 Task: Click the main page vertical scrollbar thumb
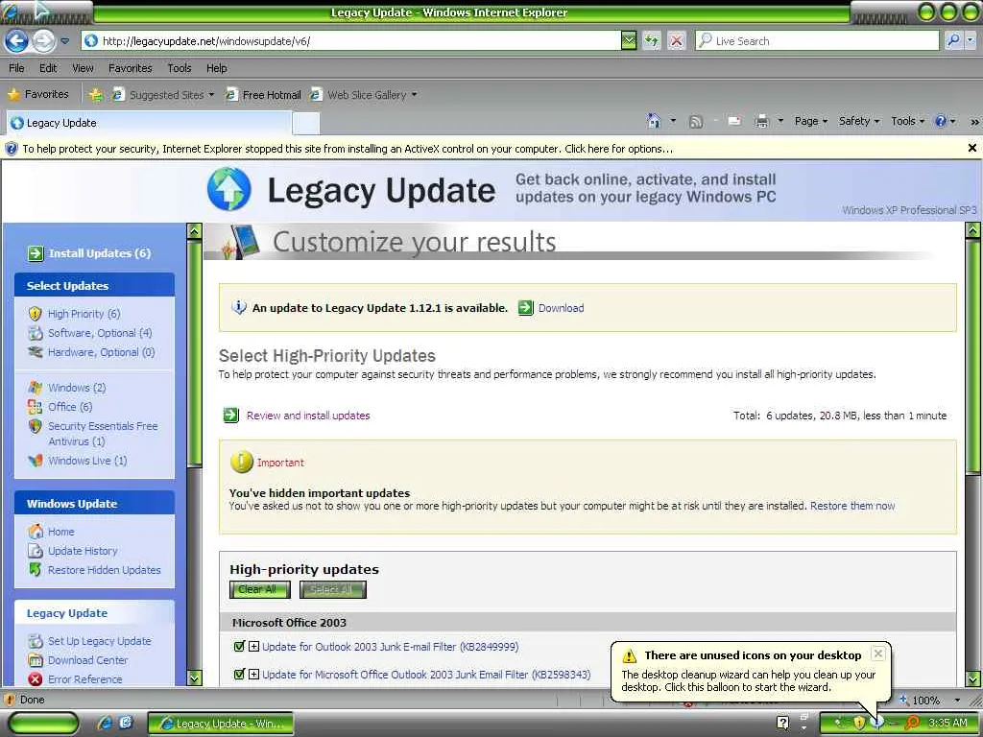972,357
